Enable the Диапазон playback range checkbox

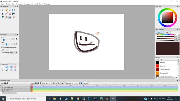tap(65, 83)
